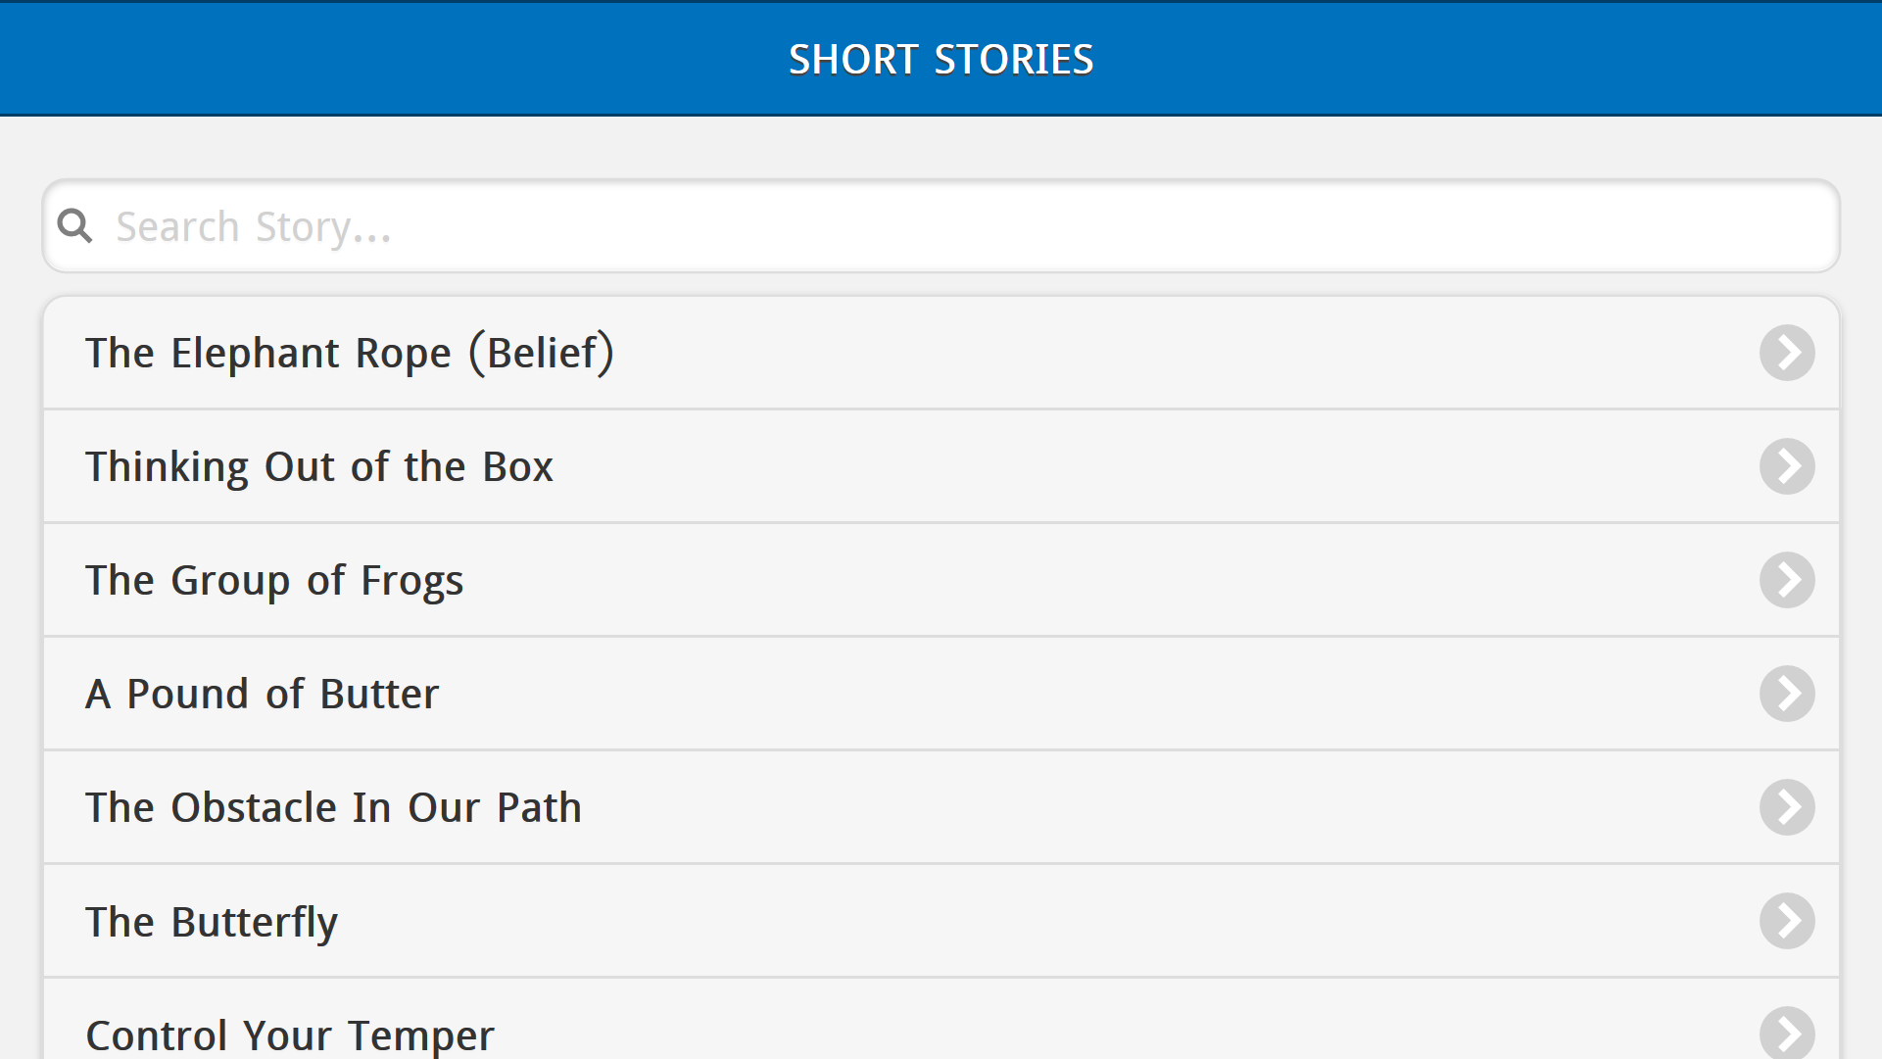The width and height of the screenshot is (1882, 1059).
Task: Open Thinking Out of the Box story
Action: (319, 466)
